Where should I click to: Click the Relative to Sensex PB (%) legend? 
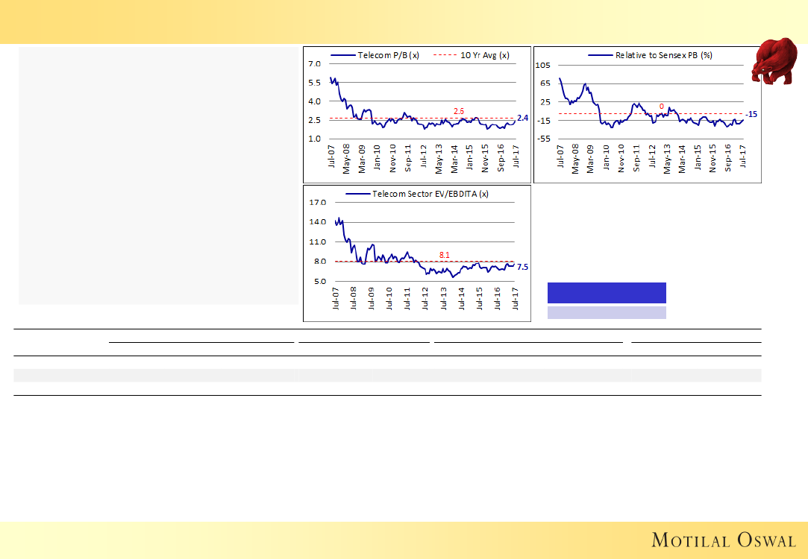click(653, 55)
